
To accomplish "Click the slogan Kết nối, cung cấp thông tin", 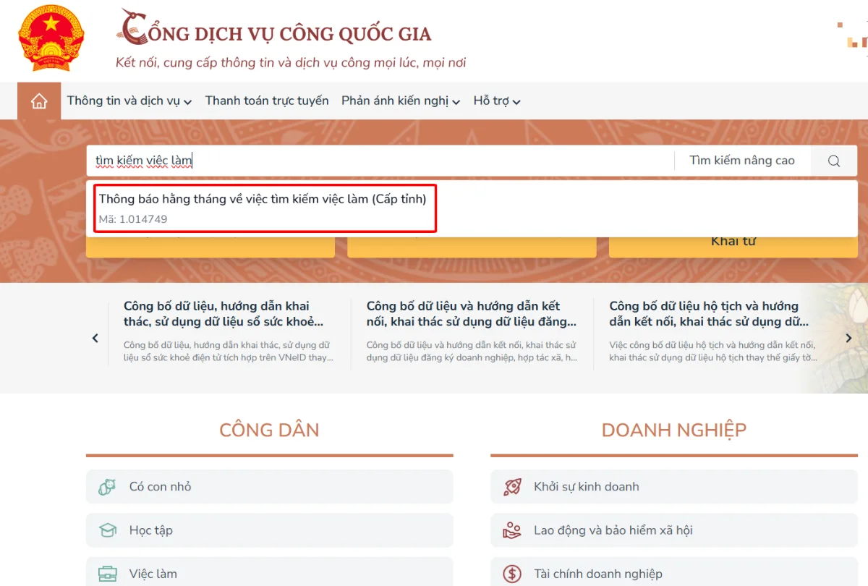I will (291, 63).
